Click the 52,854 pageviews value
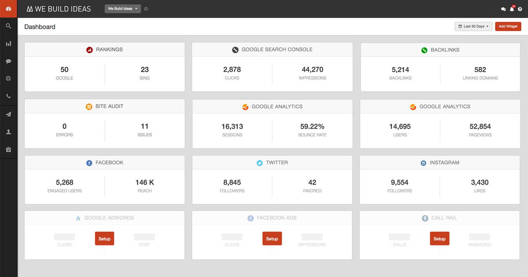Viewport: 528px width, 277px height. coord(480,126)
